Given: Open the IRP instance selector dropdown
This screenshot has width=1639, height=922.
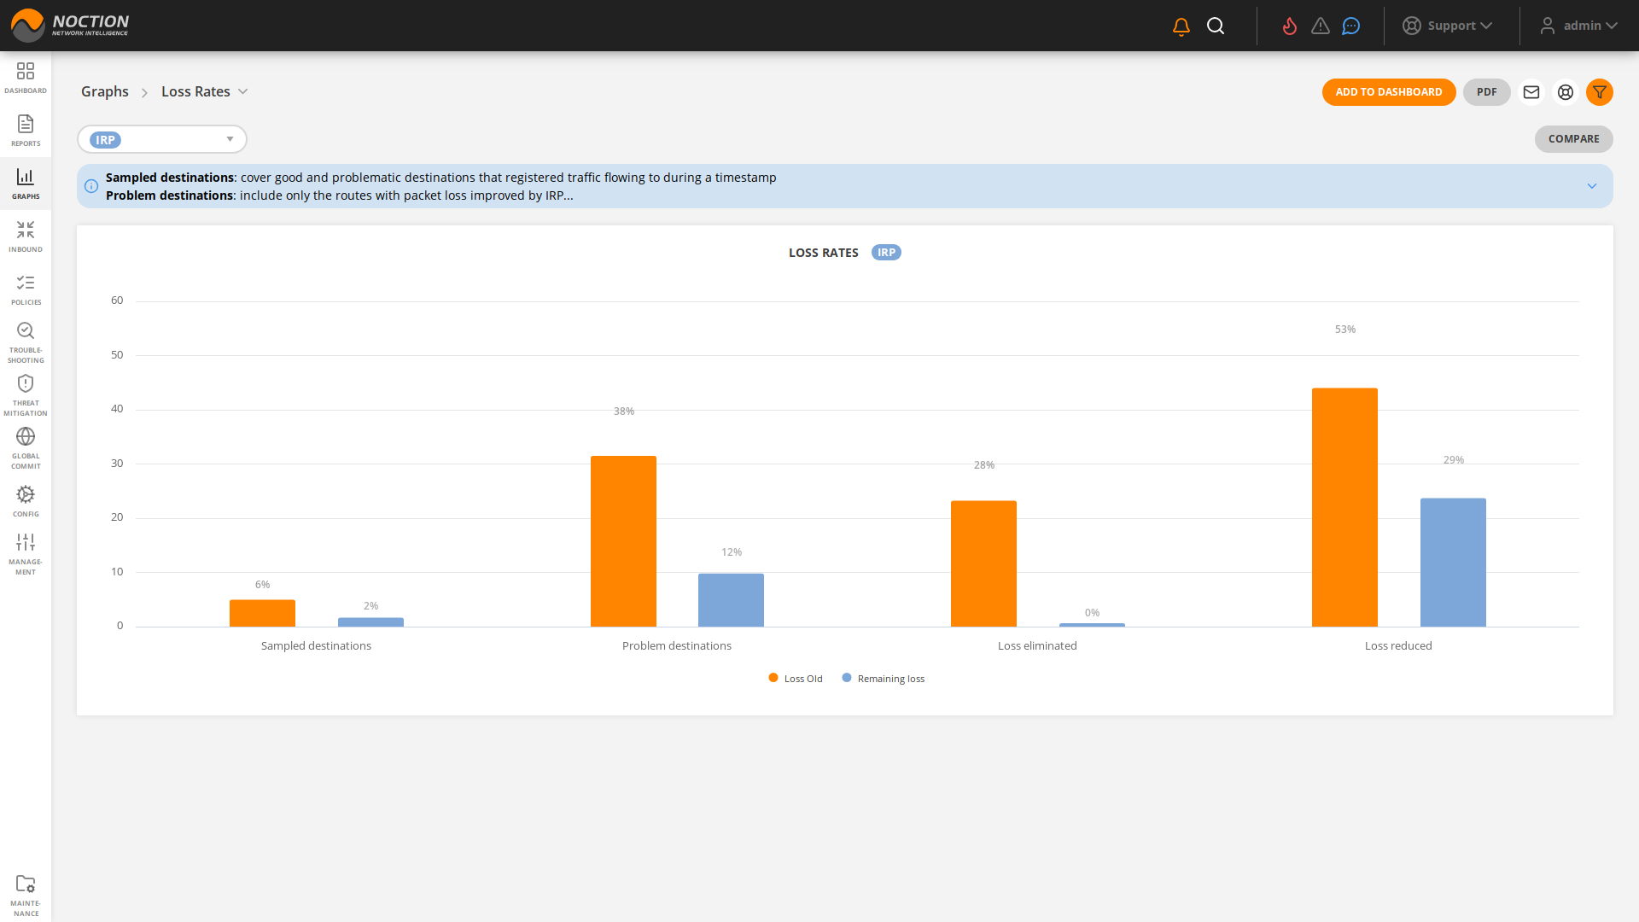Looking at the screenshot, I should point(162,139).
